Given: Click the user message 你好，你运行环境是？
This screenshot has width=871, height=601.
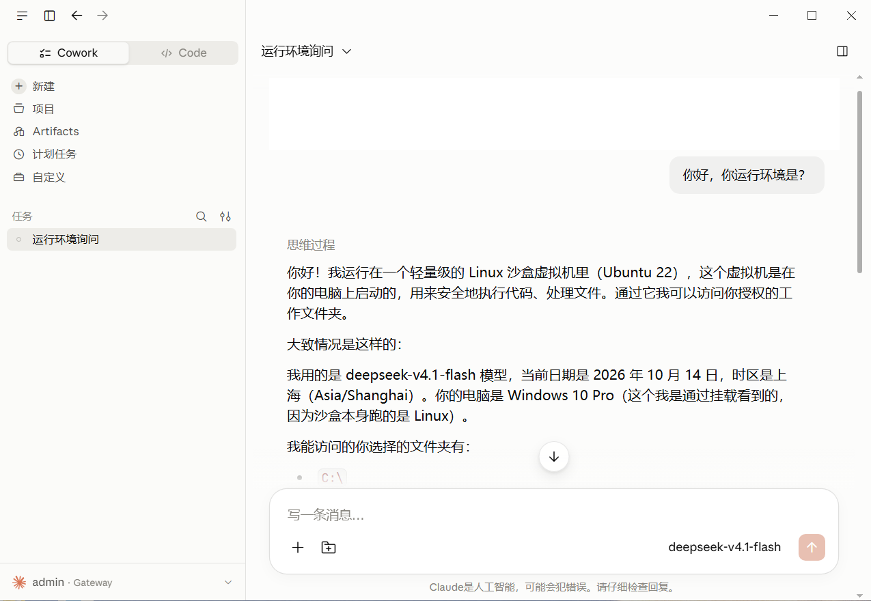Looking at the screenshot, I should click(x=747, y=175).
